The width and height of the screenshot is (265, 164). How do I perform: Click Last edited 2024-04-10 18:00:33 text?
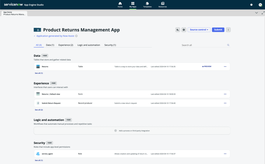[163, 94]
